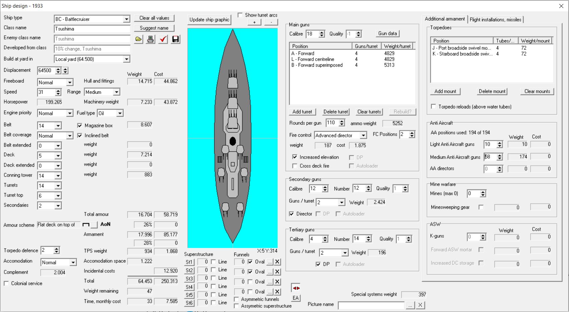Switch to the Flight installations, missiles tab
Image resolution: width=569 pixels, height=312 pixels.
point(495,20)
